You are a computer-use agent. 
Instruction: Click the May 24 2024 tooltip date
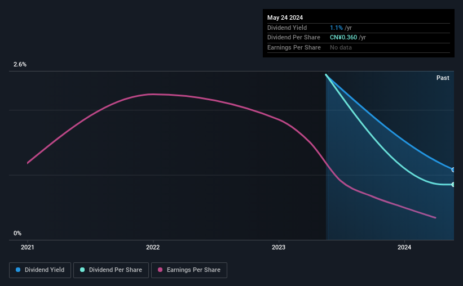[285, 17]
